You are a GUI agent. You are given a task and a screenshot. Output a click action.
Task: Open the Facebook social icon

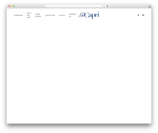coord(138,15)
